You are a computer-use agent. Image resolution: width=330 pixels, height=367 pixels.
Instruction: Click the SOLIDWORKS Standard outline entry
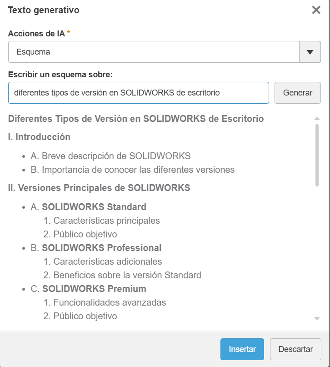(90, 206)
